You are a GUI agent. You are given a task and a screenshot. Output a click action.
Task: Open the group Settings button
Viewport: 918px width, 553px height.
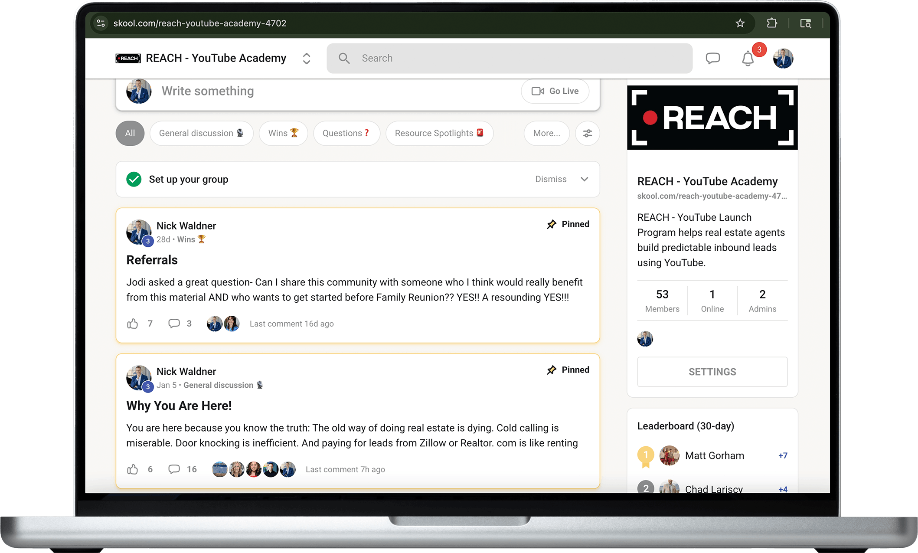click(712, 372)
